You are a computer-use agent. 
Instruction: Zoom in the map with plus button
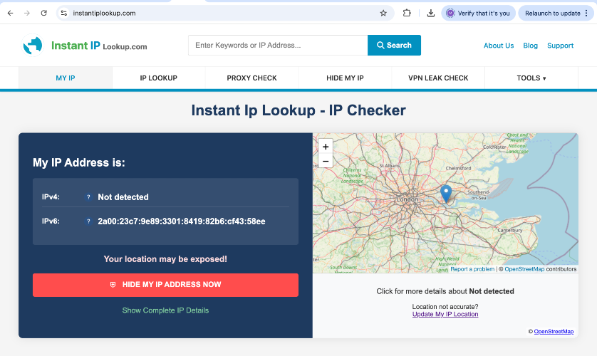(x=326, y=147)
